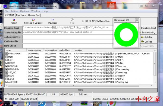This screenshot has height=106, width=163.
Task: Click the 0x2FAA01BF end address cell
Action: point(65,82)
